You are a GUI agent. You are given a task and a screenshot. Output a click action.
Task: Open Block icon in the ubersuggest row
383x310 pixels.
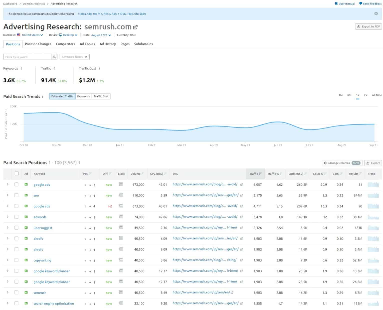[121, 227]
